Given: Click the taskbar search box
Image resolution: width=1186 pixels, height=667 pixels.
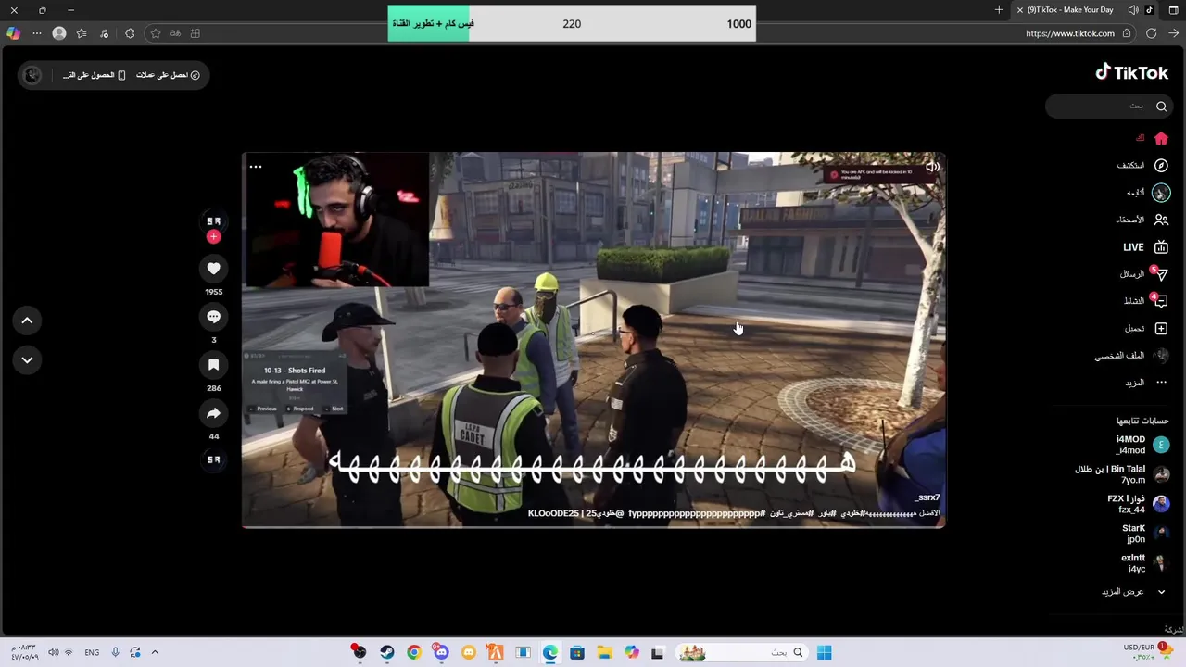Looking at the screenshot, I should [x=740, y=652].
